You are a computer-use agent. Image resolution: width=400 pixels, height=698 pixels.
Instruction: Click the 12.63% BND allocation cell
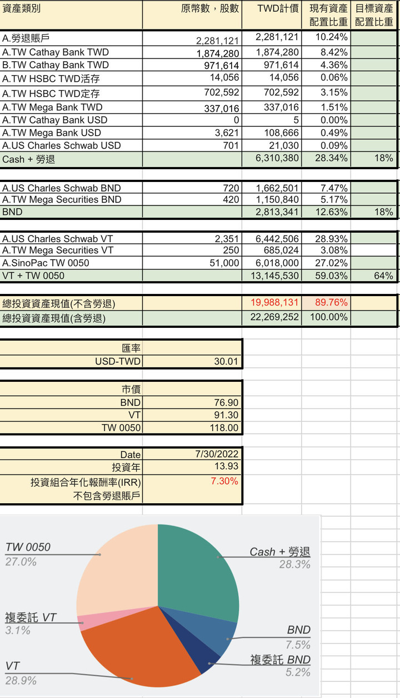tap(326, 212)
